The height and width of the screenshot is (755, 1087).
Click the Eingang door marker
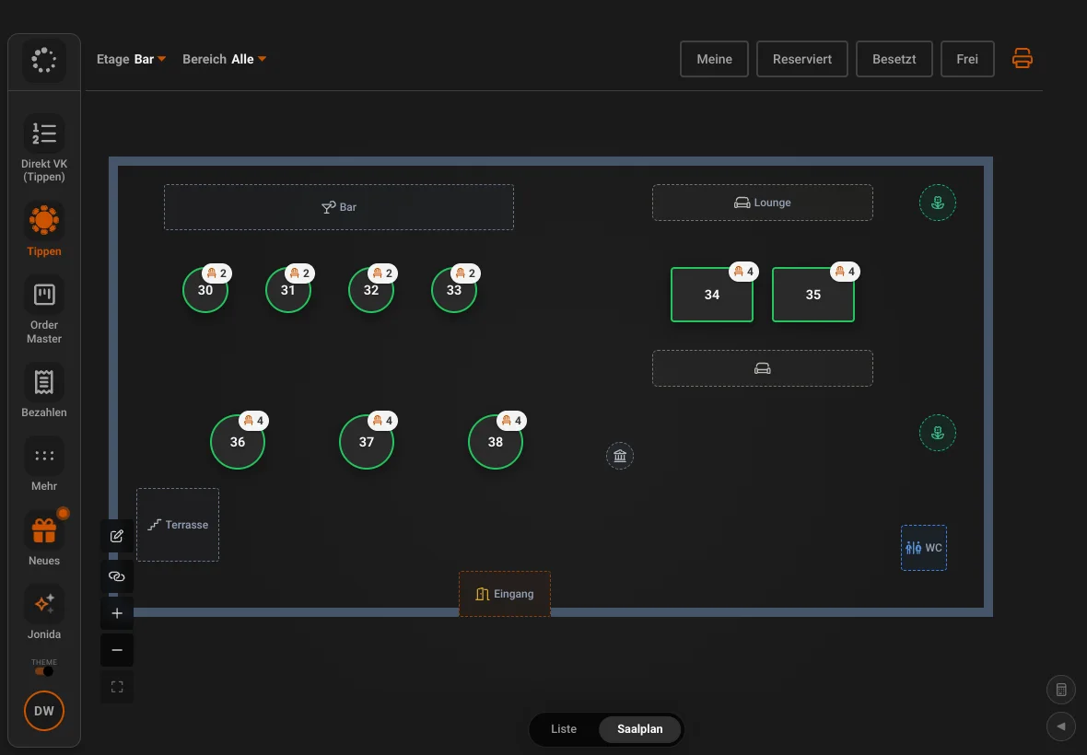click(505, 594)
